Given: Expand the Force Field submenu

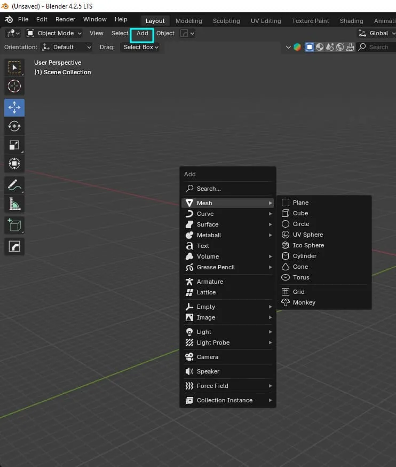Looking at the screenshot, I should pyautogui.click(x=227, y=386).
